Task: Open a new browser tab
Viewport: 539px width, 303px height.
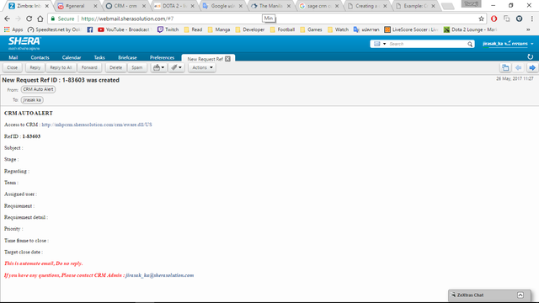Action: coord(447,6)
